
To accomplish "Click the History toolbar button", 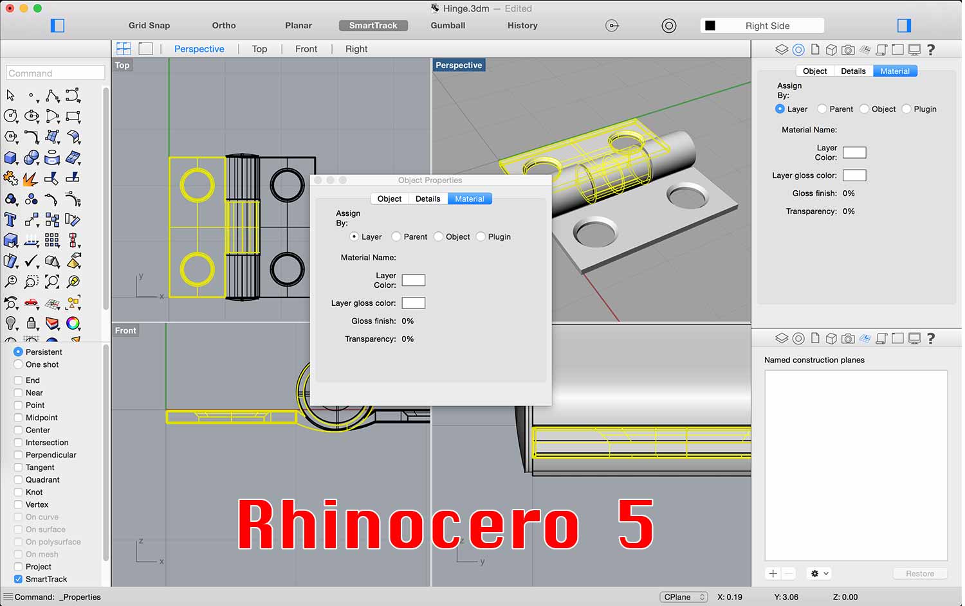I will 522,26.
